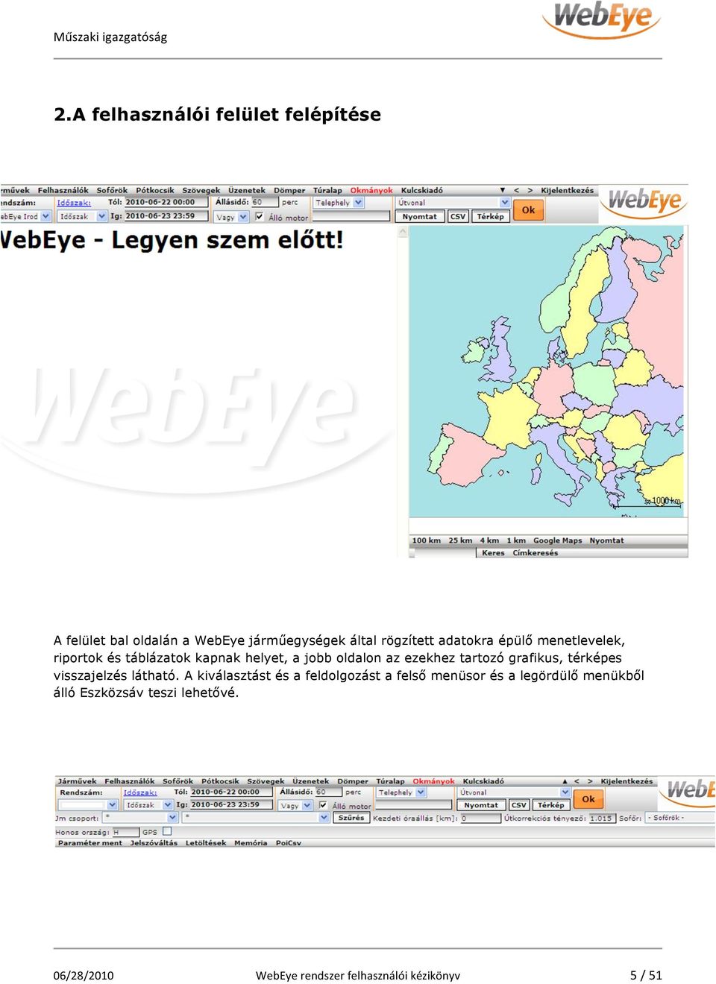Image resolution: width=716 pixels, height=984 pixels.
Task: Click 'Kijelentkezés' in the upper screenshot
Action: (x=568, y=191)
